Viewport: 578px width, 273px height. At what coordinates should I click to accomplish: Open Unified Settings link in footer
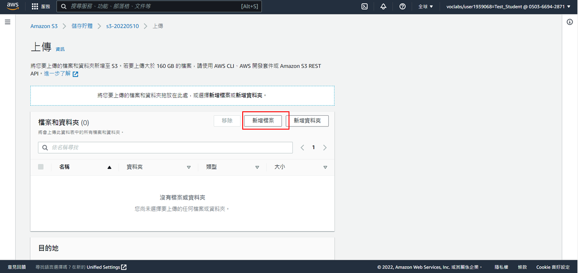(x=103, y=267)
